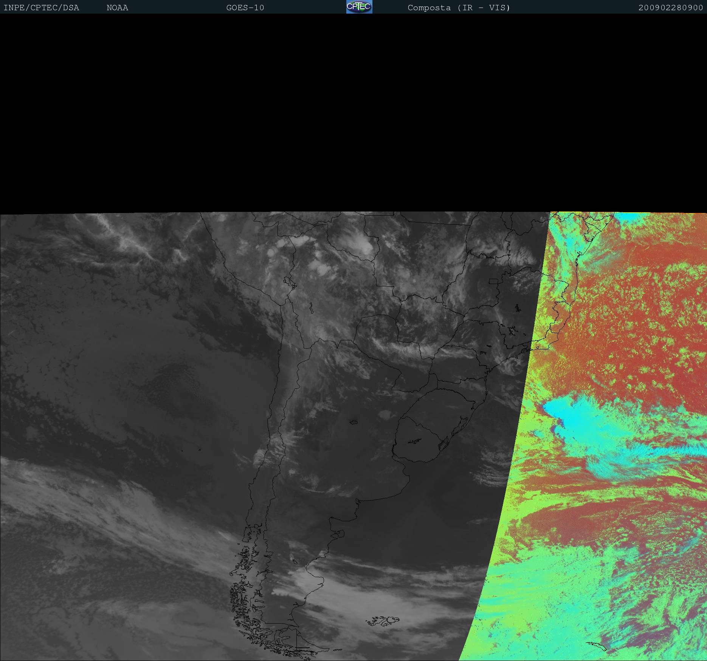Click the INPE/CPTEC/DSA header text

tap(41, 8)
